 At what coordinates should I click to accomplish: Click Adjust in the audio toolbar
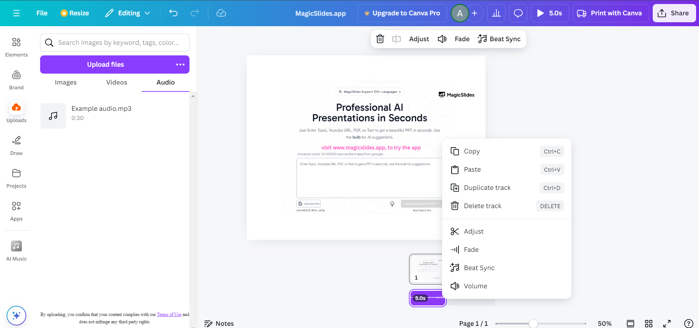[x=419, y=39]
